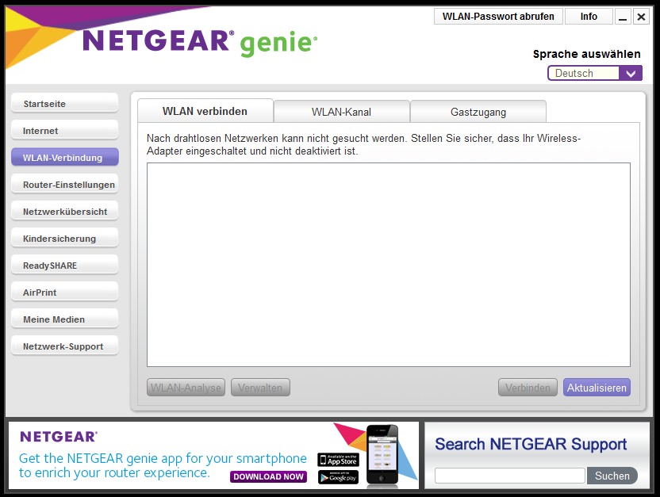This screenshot has width=660, height=497.
Task: Show the Netzwerkübersicht page
Action: tap(64, 211)
